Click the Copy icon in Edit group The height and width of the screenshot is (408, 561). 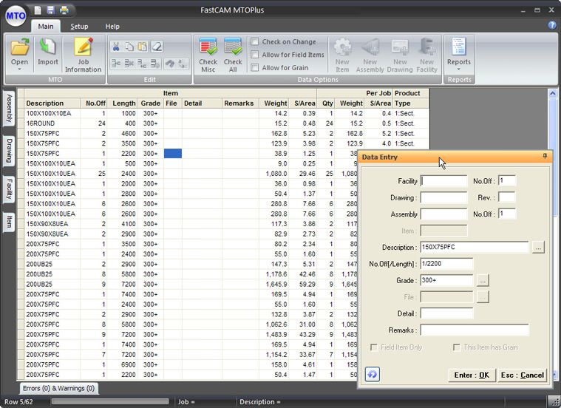129,47
